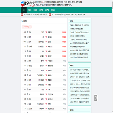This screenshot has width=113, height=113.
Task: Open the highlighted home tab in green navbar
Action: click(x=24, y=10)
